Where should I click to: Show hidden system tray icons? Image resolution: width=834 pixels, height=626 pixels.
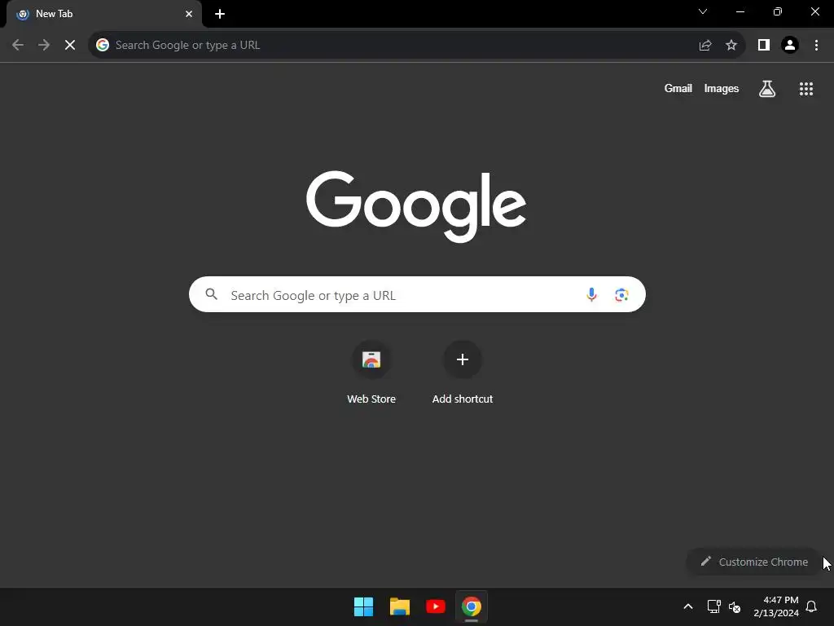coord(687,606)
